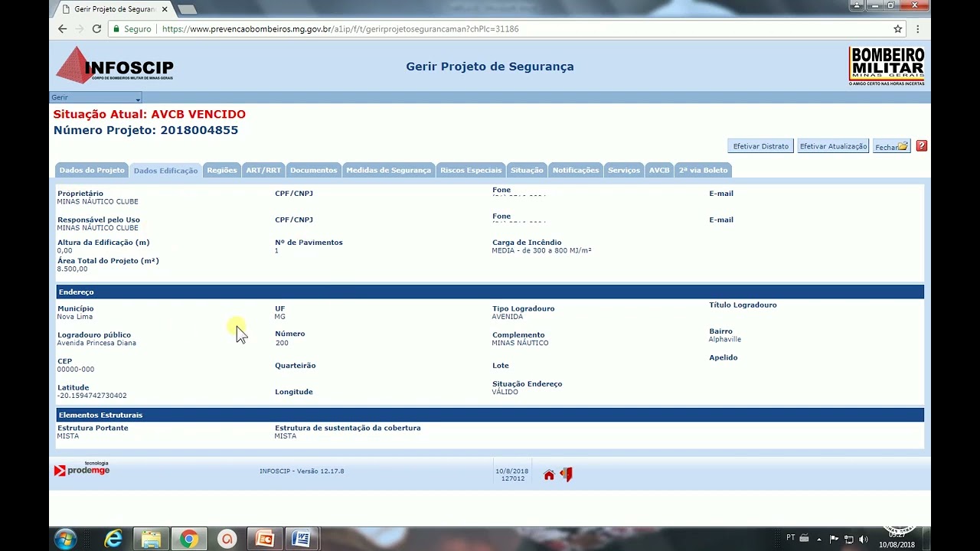
Task: Switch to the Riscos Especiais tab
Action: coord(471,170)
